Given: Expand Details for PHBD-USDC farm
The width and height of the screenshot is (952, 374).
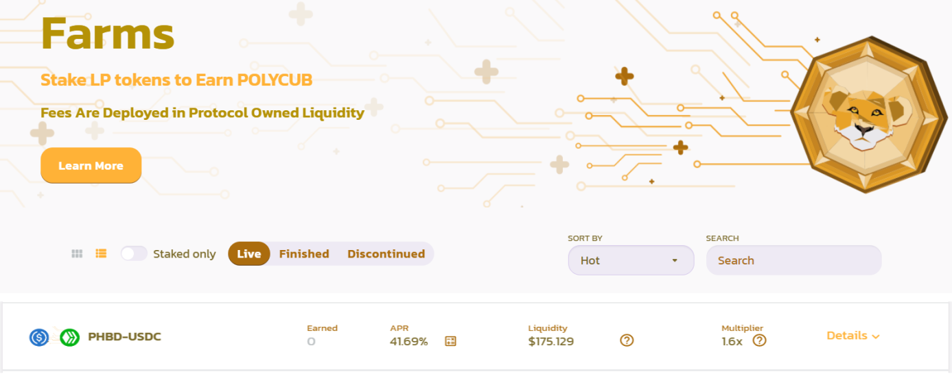Looking at the screenshot, I should tap(853, 336).
